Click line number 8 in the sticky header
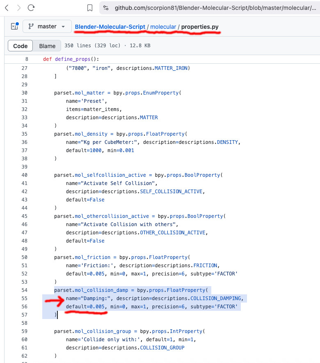 [x=26, y=59]
